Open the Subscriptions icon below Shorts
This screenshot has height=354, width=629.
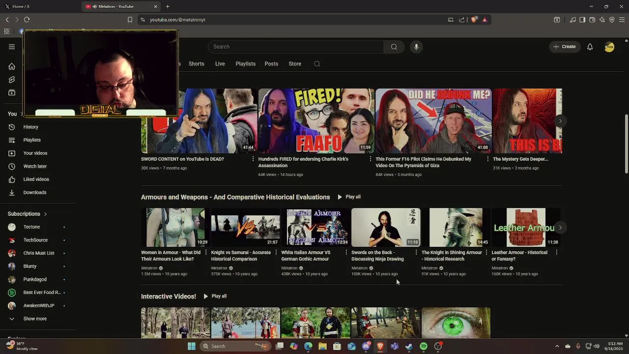click(x=12, y=93)
